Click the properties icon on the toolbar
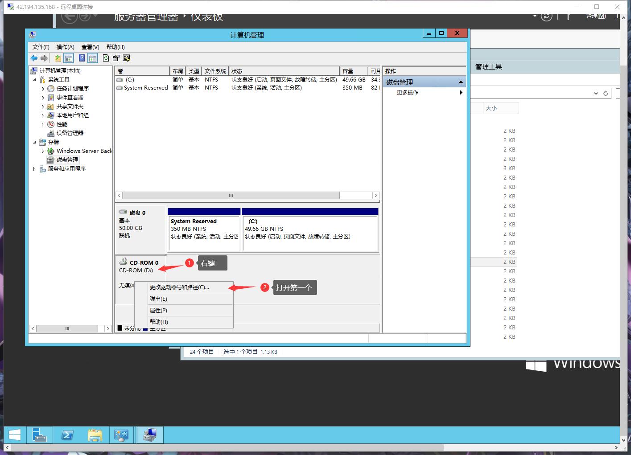Viewport: 631px width, 455px height. click(x=116, y=58)
